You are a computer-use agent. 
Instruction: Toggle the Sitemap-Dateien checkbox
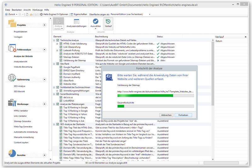(x=61, y=57)
